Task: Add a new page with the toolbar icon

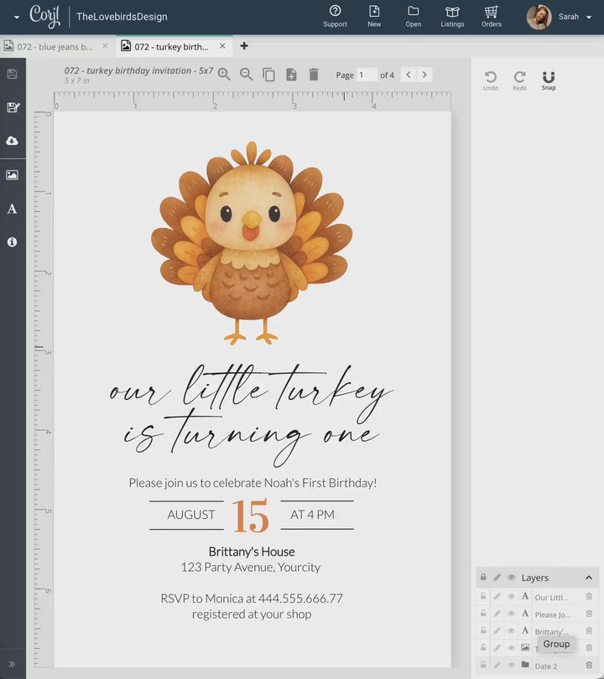Action: coord(291,75)
